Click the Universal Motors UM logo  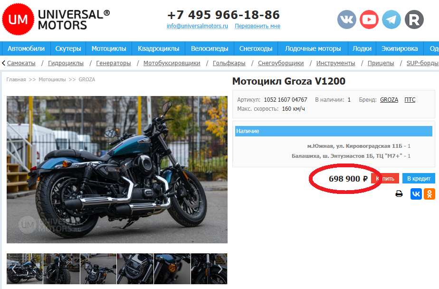point(18,19)
